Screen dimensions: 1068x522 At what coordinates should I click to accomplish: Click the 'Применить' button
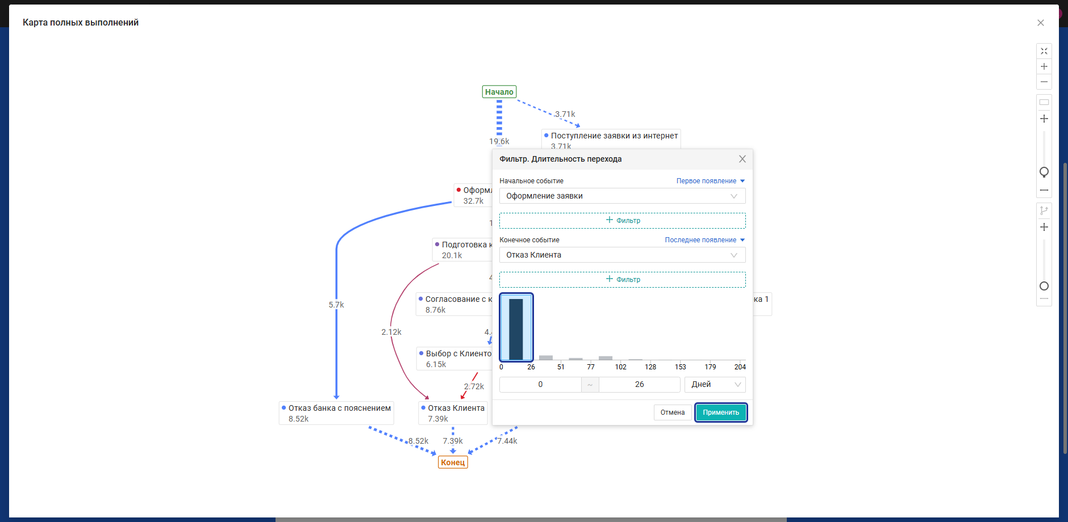[721, 412]
